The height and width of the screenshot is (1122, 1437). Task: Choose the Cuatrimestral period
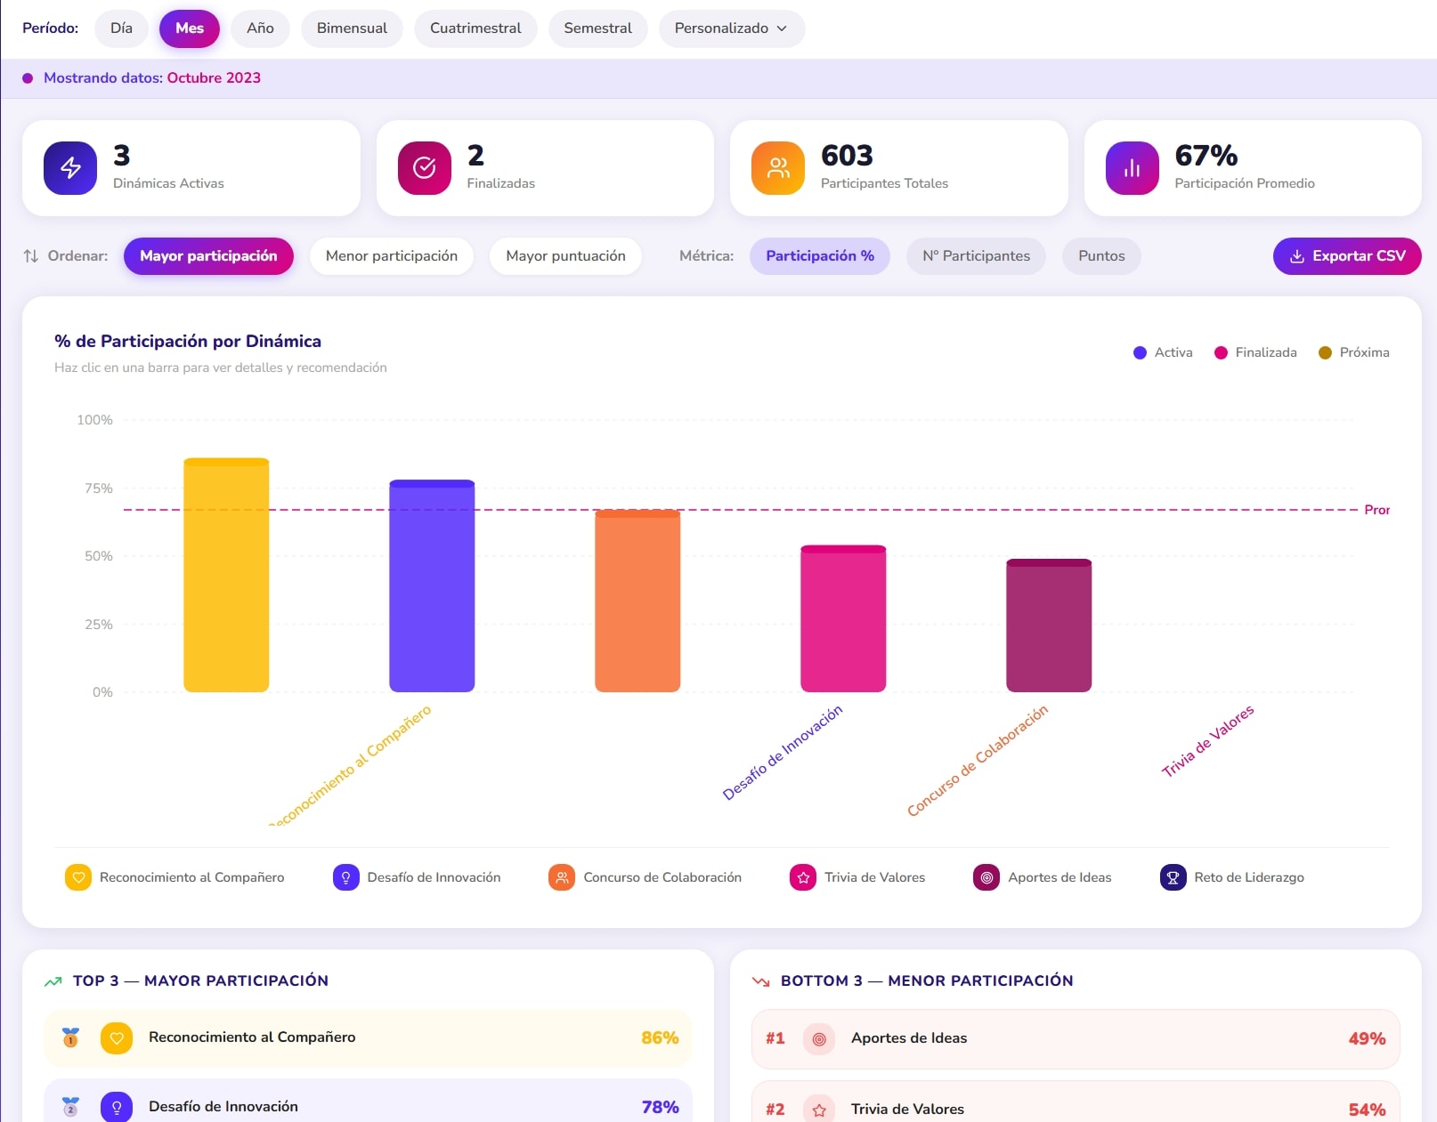475,28
